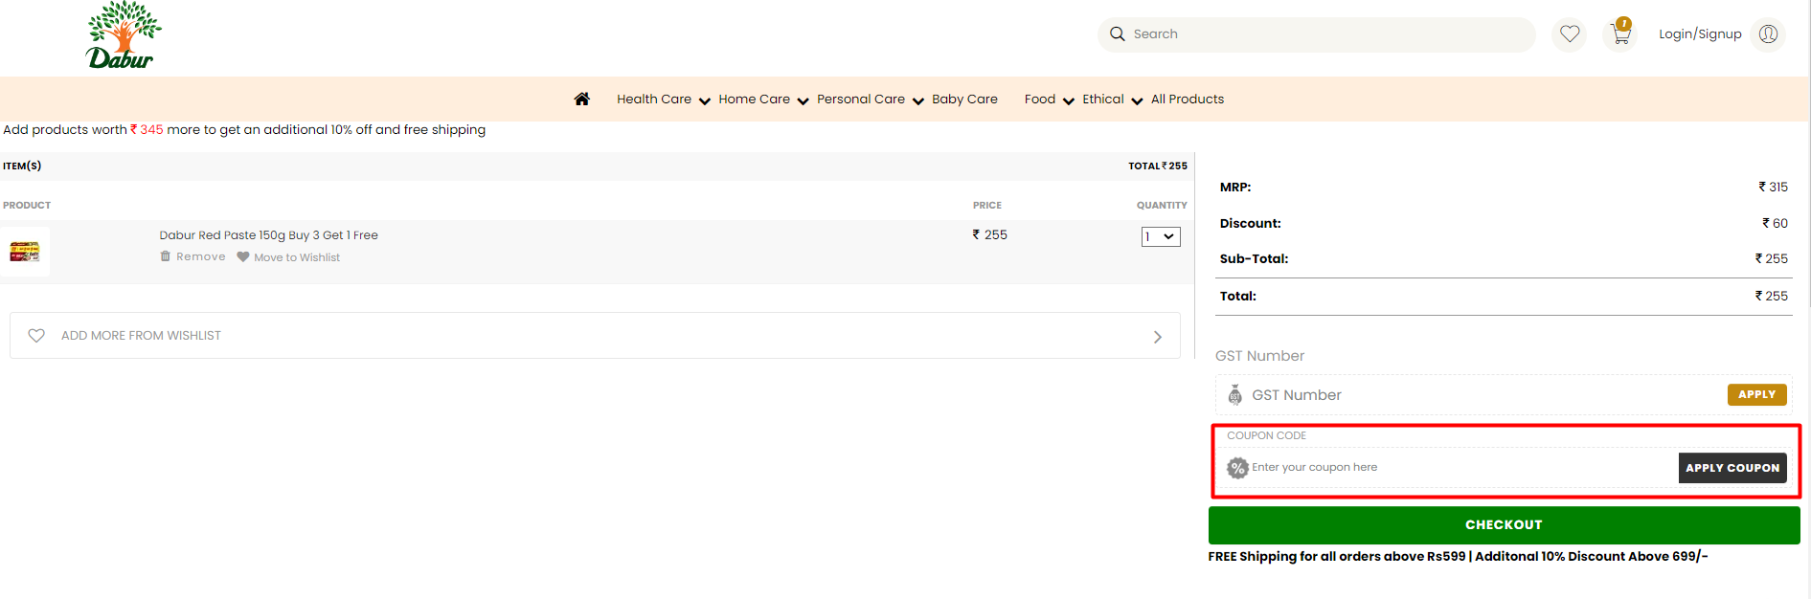The width and height of the screenshot is (1811, 599).
Task: Click the Login/Signup link
Action: tap(1700, 34)
